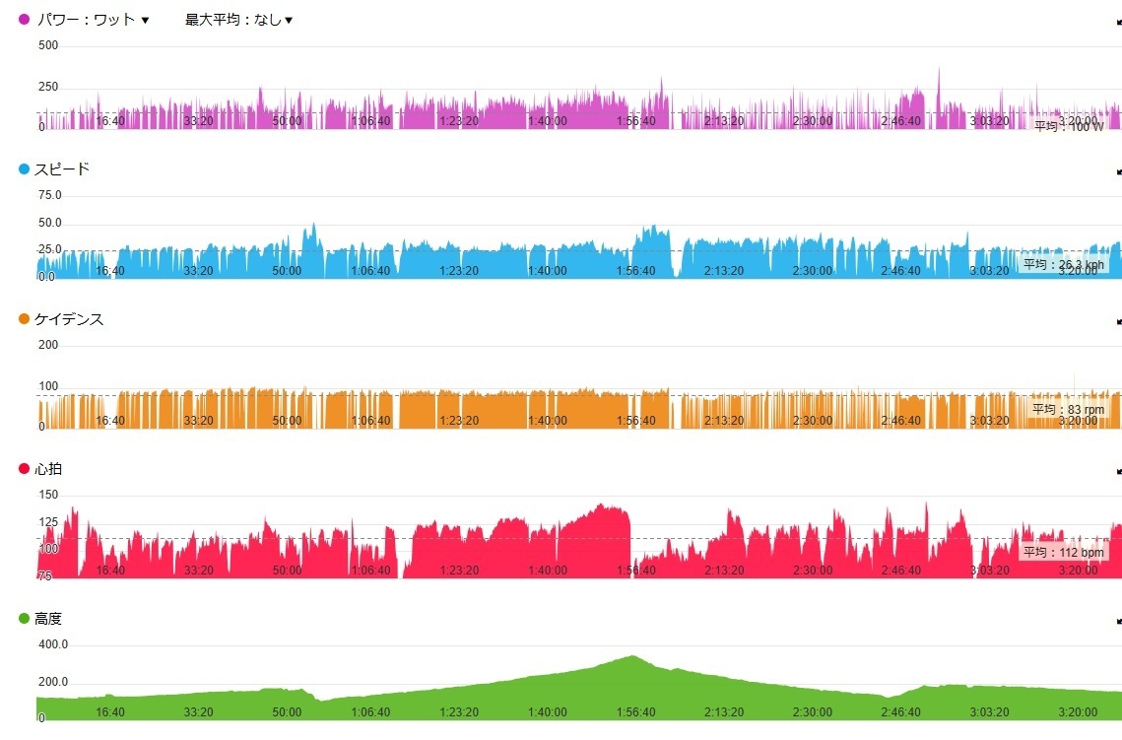Expand the speed chart with its arrow icon

1118,171
